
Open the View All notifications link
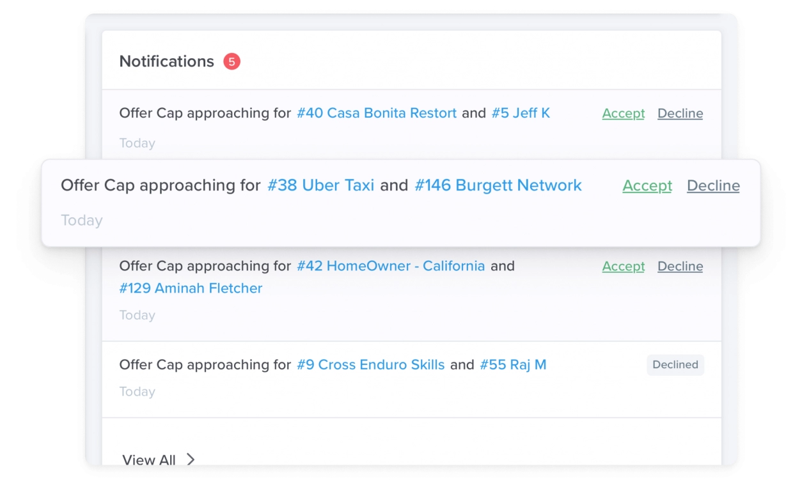tap(149, 460)
